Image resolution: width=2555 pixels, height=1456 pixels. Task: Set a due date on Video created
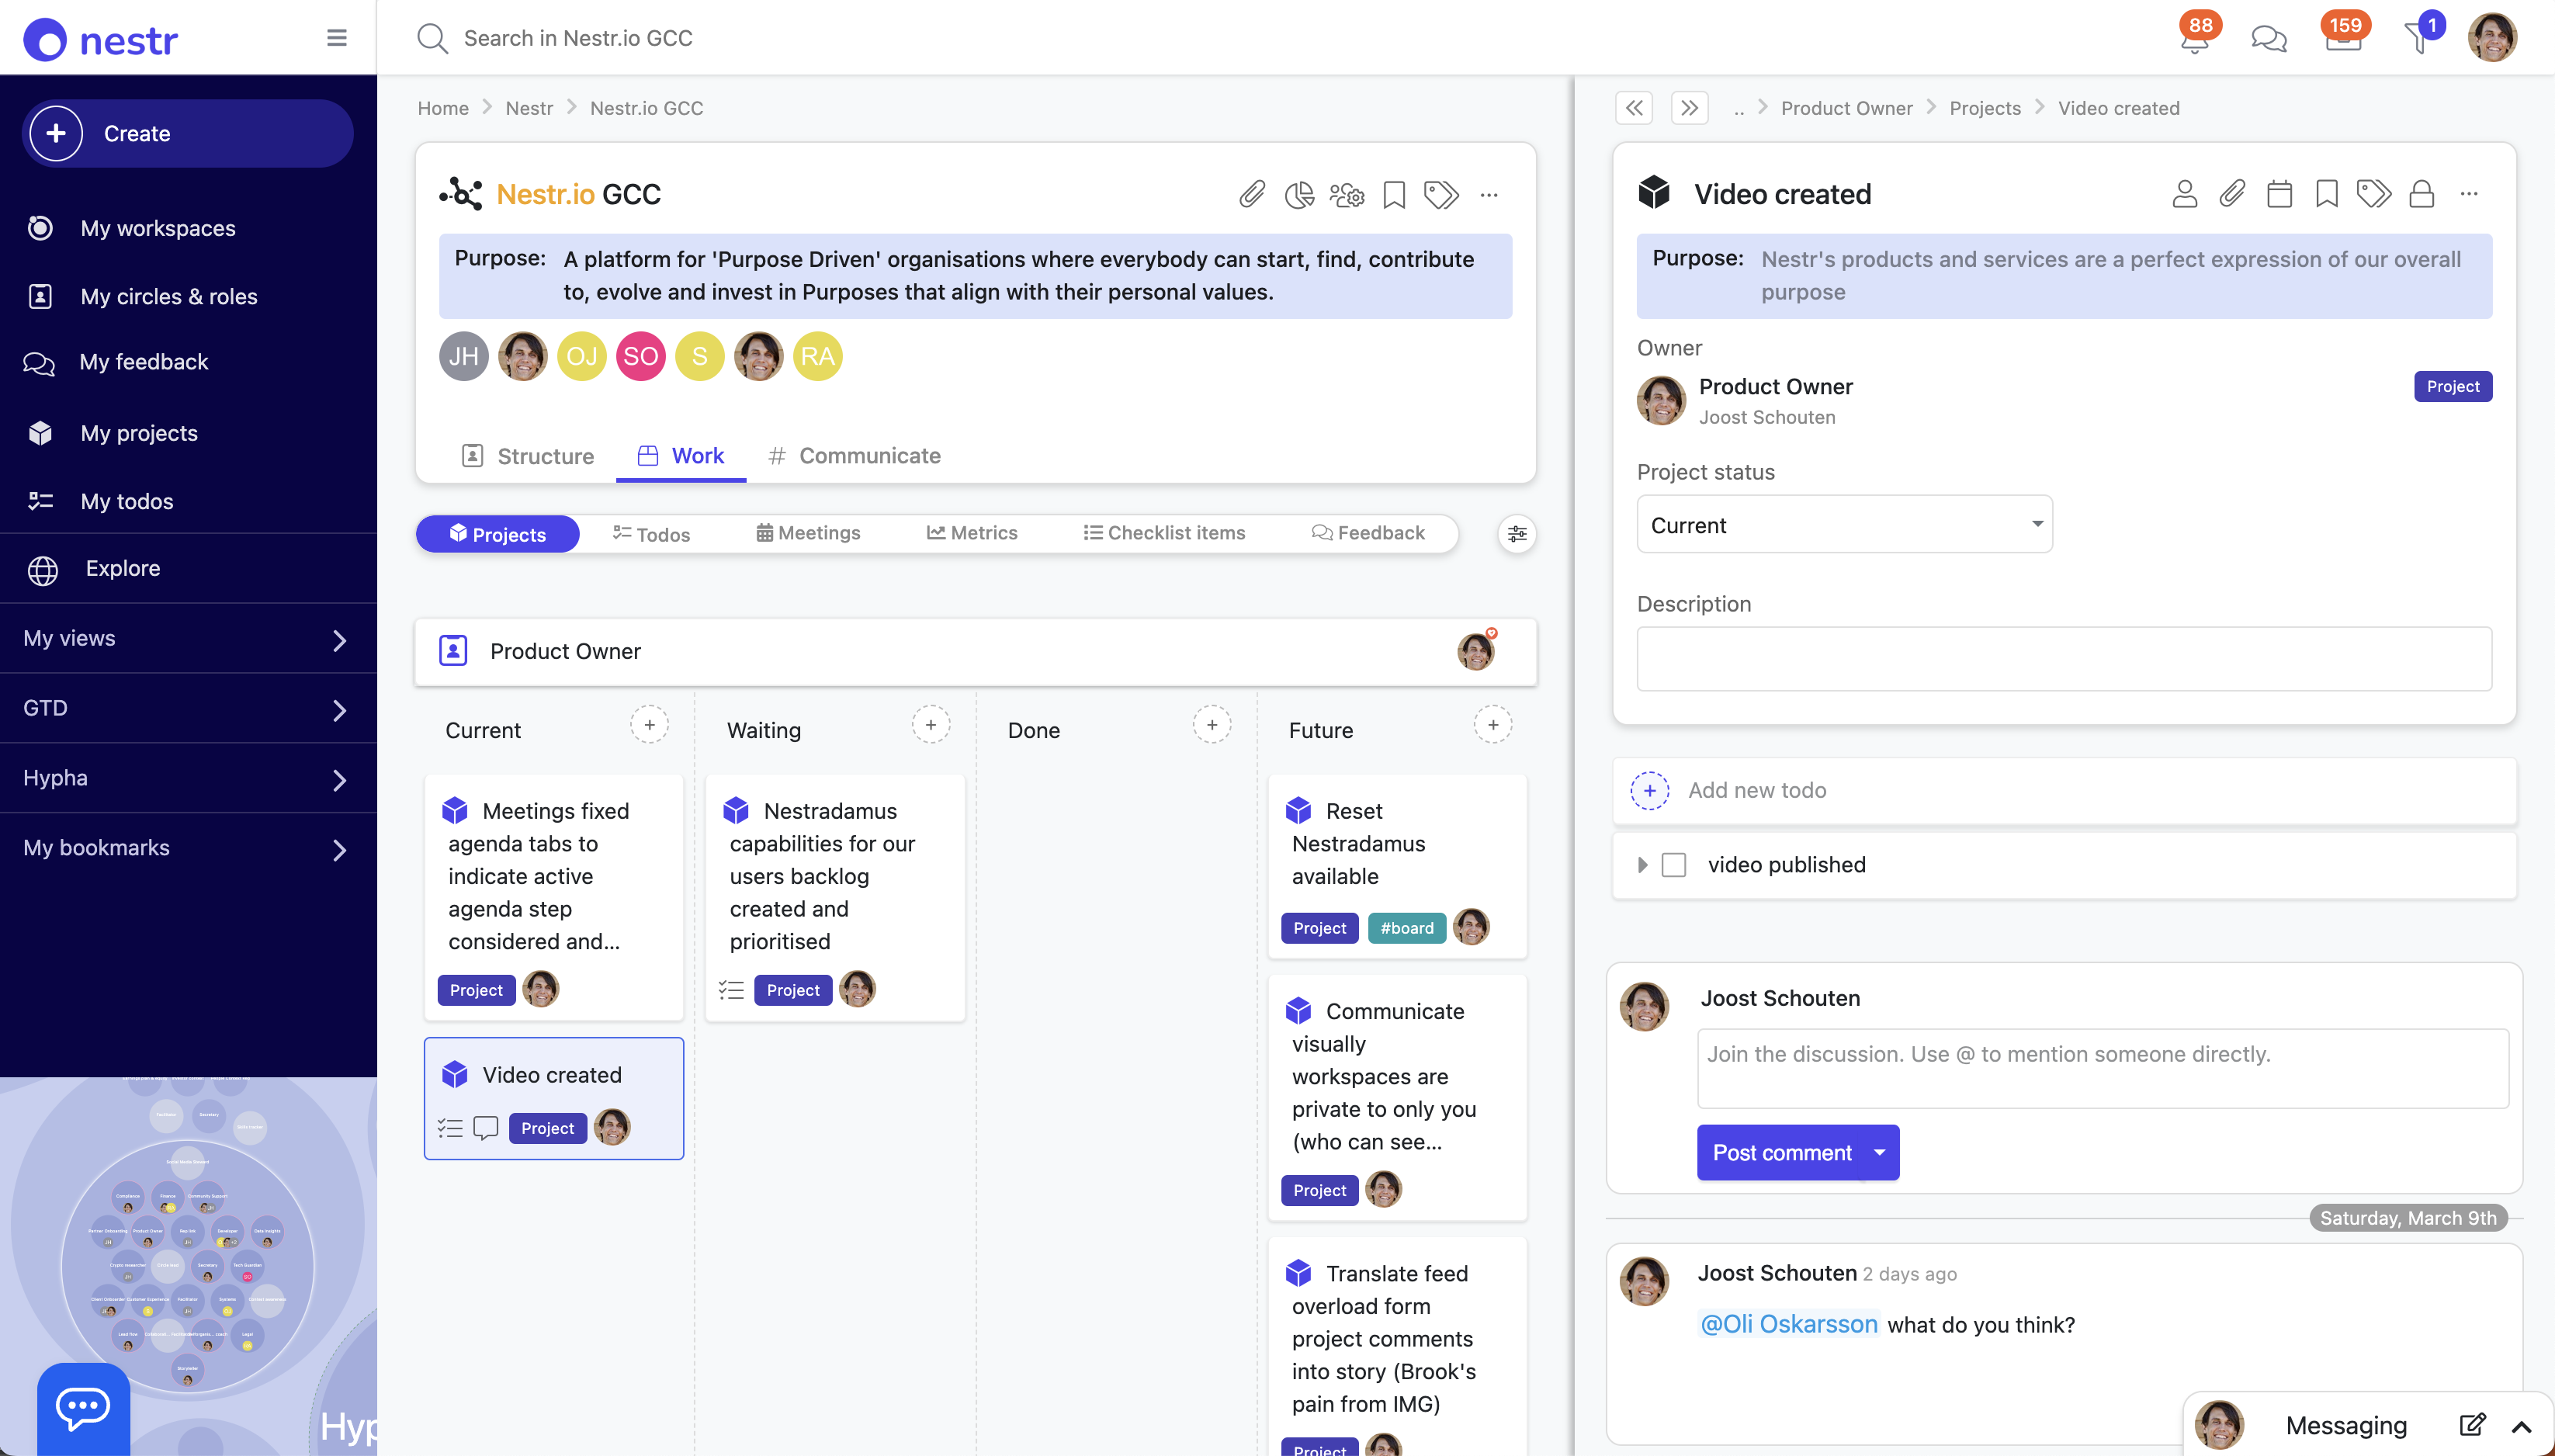2279,193
